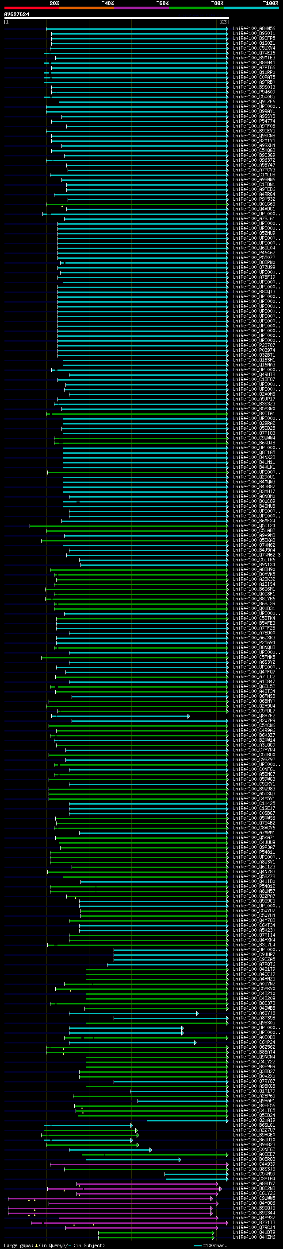
Task: Click the magenta ~60% identity legend segment
Action: pos(141,8)
